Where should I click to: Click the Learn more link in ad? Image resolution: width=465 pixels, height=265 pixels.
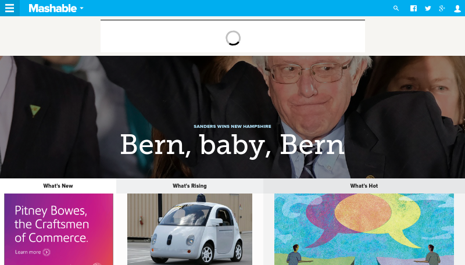28,252
